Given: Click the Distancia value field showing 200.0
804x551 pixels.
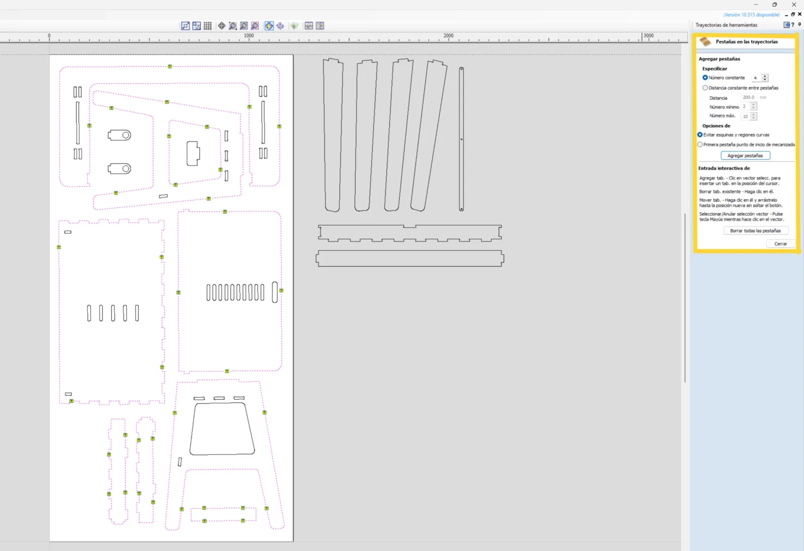Looking at the screenshot, I should click(749, 97).
